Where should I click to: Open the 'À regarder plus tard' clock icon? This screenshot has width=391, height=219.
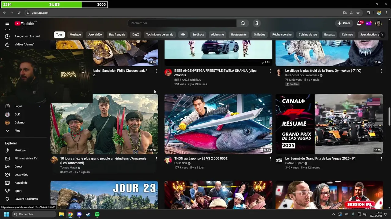click(x=7, y=36)
